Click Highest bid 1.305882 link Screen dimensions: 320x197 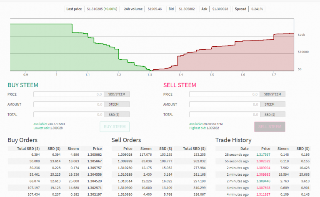pyautogui.click(x=204, y=128)
